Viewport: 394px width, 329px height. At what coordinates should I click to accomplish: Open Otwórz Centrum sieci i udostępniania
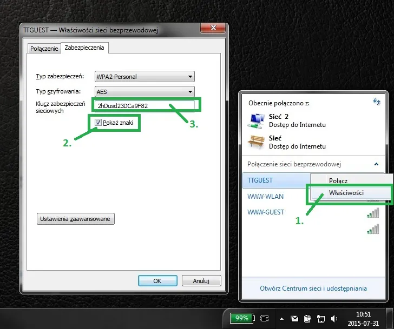pos(313,288)
